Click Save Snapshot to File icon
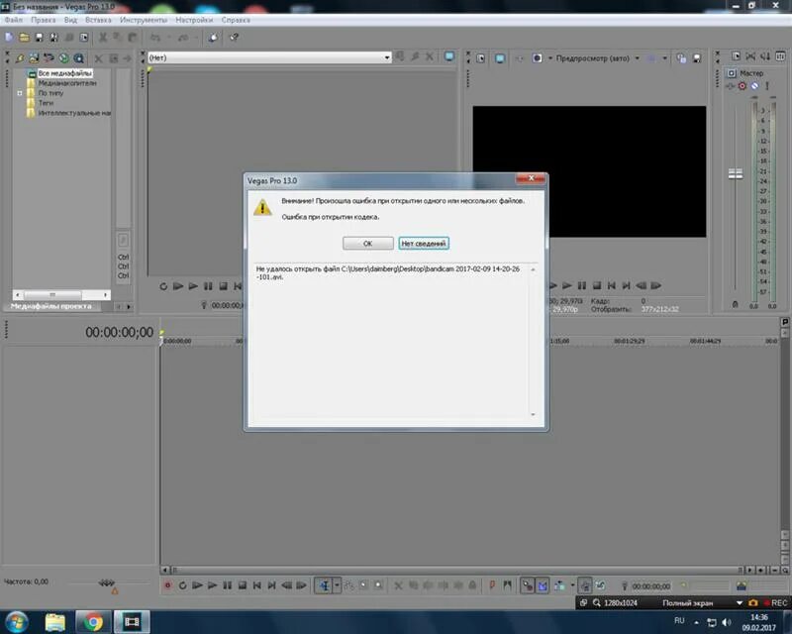Screen dimensions: 792x634 point(697,58)
